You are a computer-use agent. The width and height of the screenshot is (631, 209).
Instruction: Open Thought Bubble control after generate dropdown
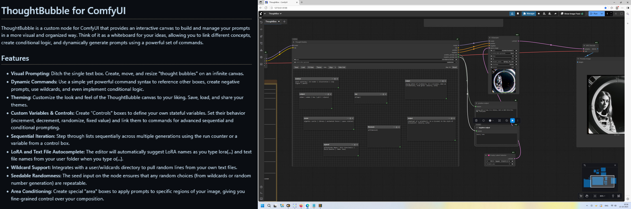point(375,62)
